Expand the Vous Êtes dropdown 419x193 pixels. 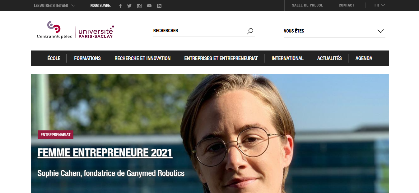click(x=334, y=31)
